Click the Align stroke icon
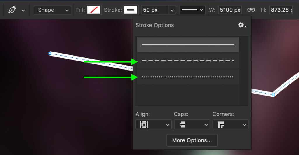Screen dimensions: 299x155 pyautogui.click(x=144, y=125)
